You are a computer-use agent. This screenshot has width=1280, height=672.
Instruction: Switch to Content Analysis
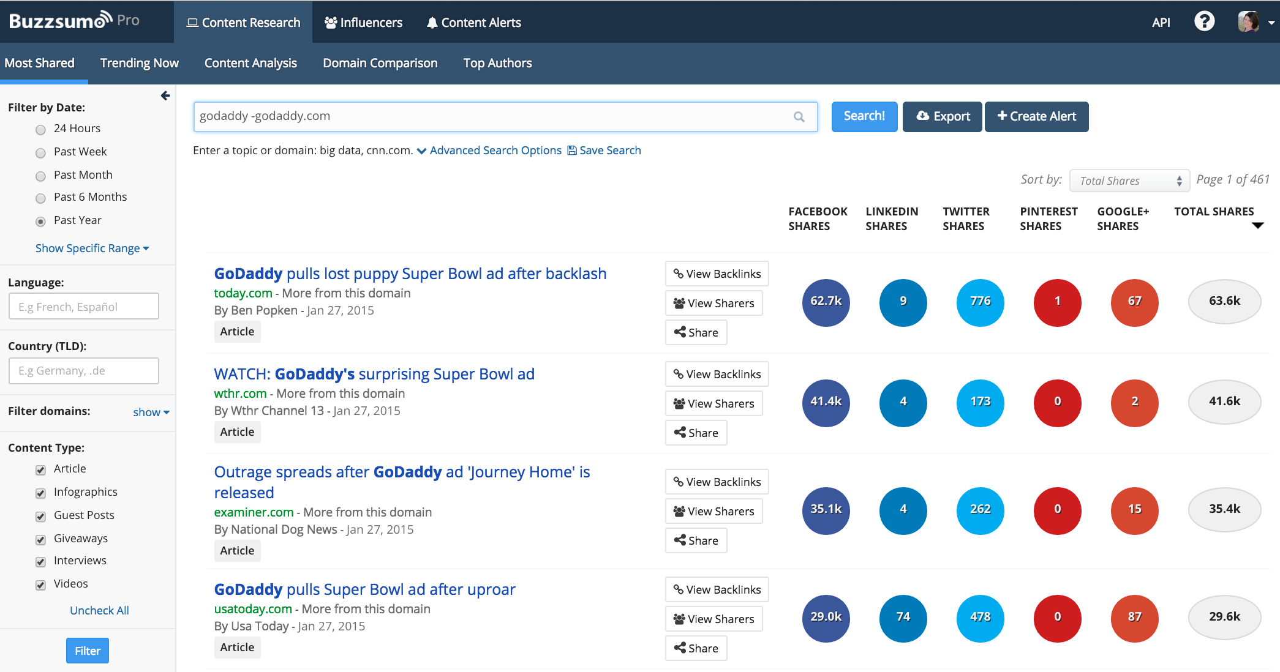[x=250, y=63]
